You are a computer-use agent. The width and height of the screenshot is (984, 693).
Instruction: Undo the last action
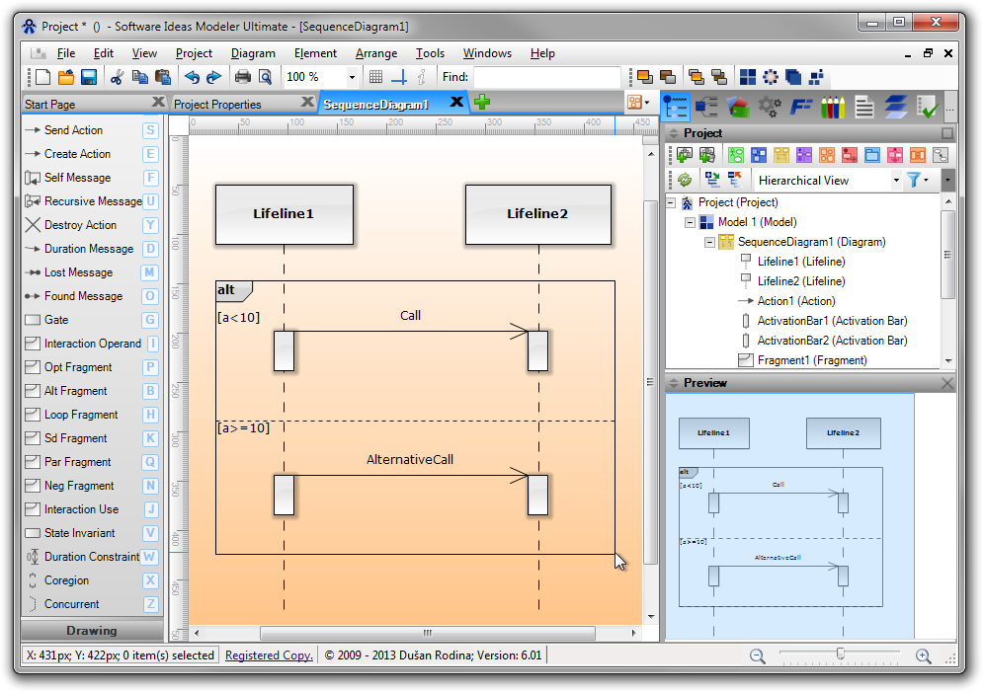pos(192,77)
